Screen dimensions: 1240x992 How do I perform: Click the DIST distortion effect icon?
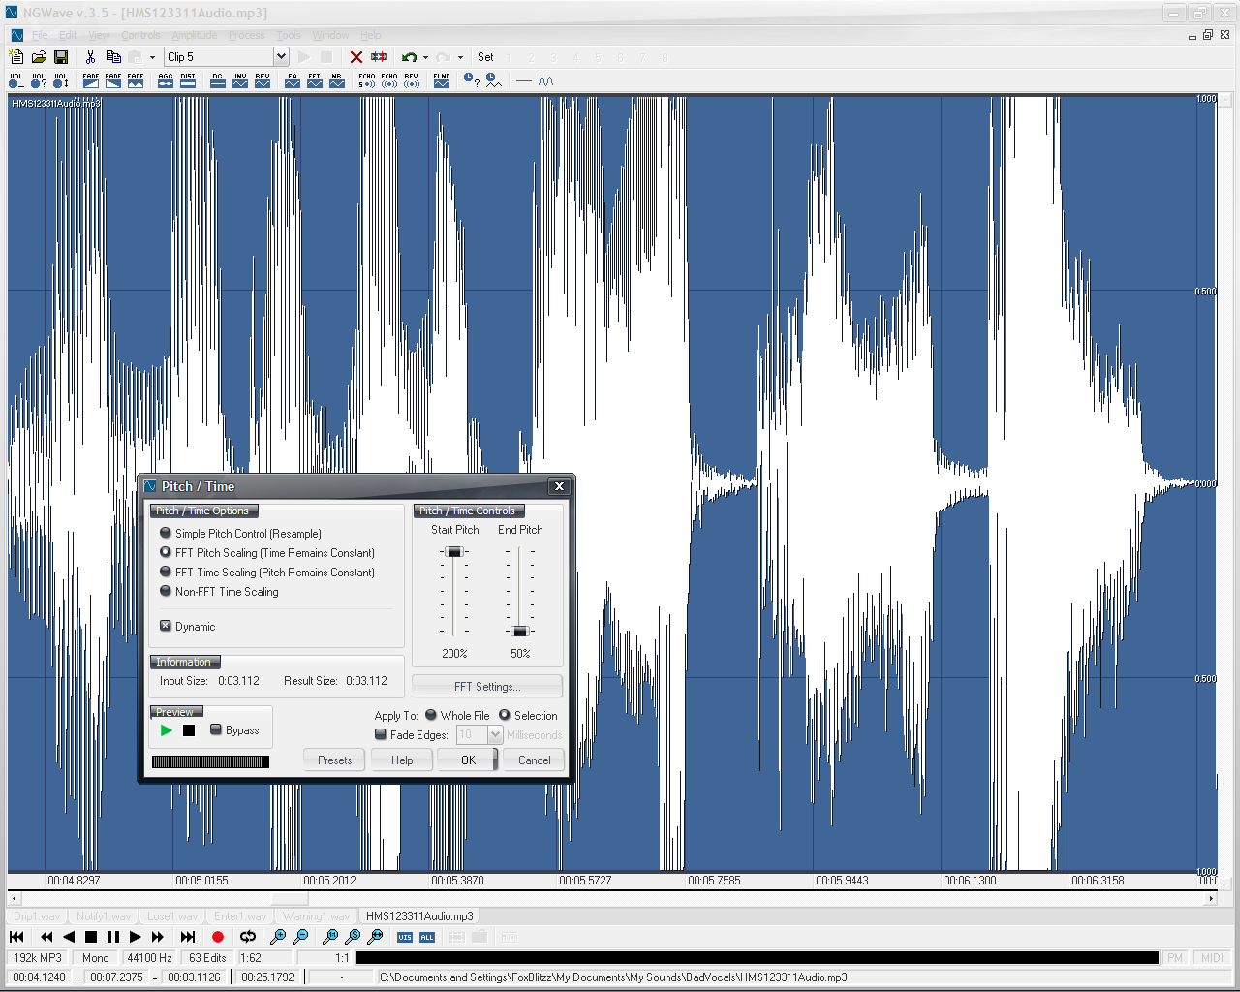point(188,80)
